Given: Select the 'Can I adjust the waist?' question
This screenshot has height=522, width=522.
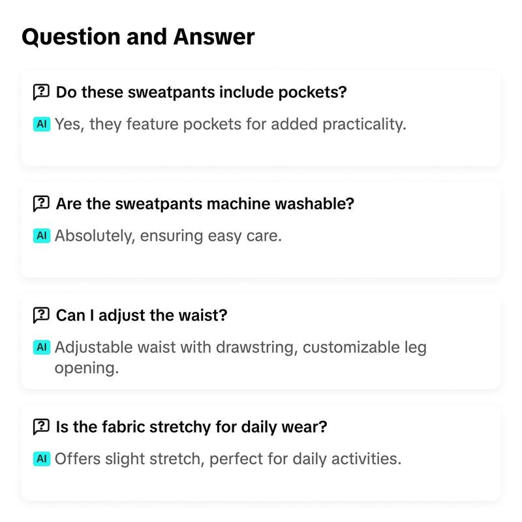Looking at the screenshot, I should tap(142, 315).
